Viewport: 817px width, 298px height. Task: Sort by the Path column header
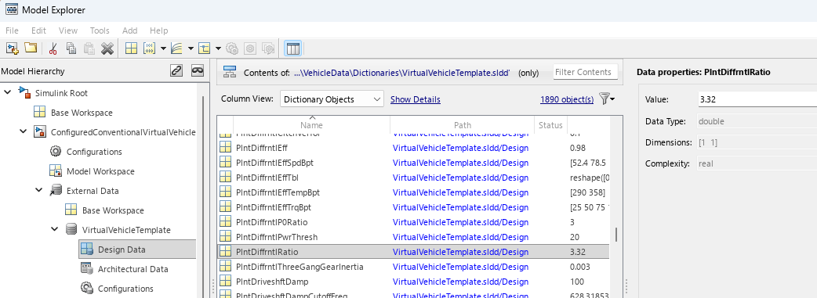coord(462,125)
